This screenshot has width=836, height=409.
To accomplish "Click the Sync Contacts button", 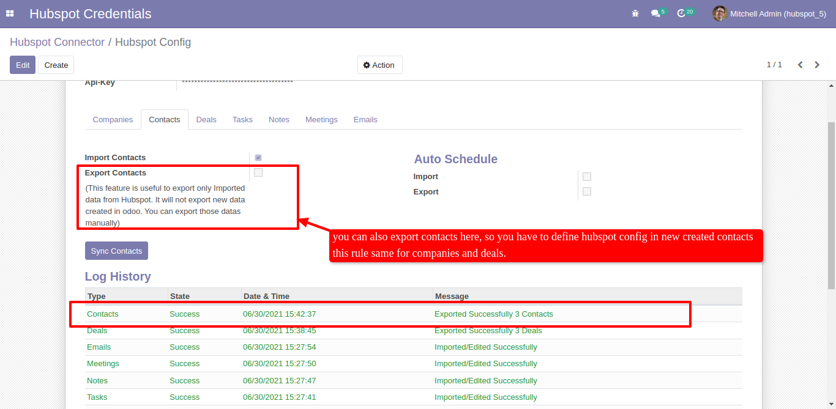I will 116,251.
